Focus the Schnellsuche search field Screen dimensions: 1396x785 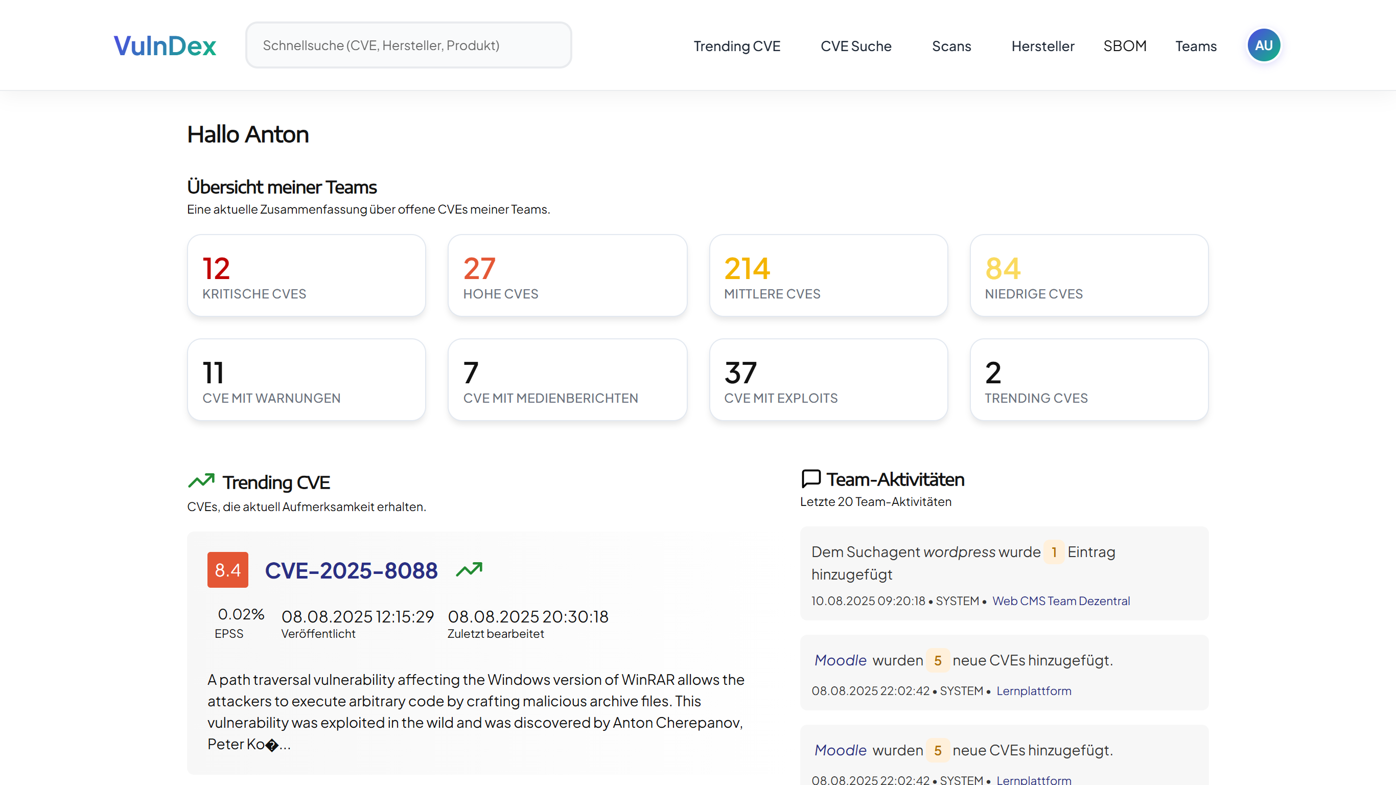click(x=408, y=45)
